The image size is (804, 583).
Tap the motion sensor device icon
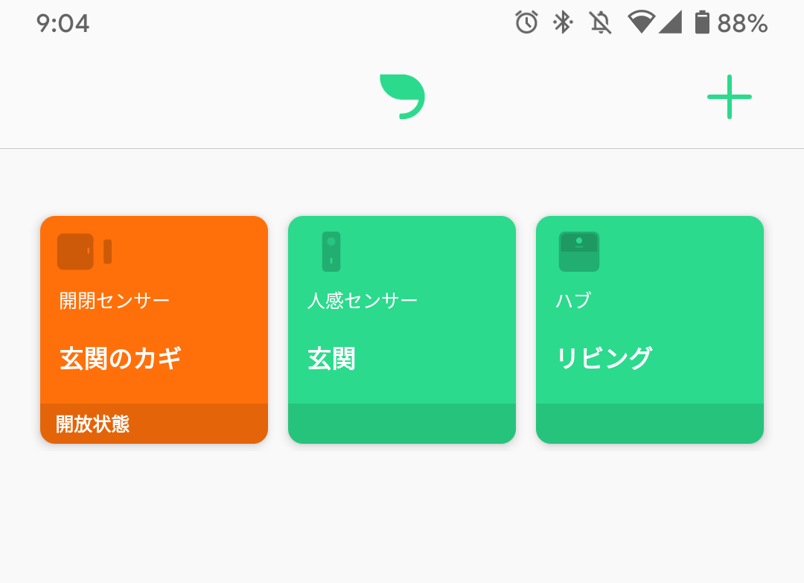point(331,252)
